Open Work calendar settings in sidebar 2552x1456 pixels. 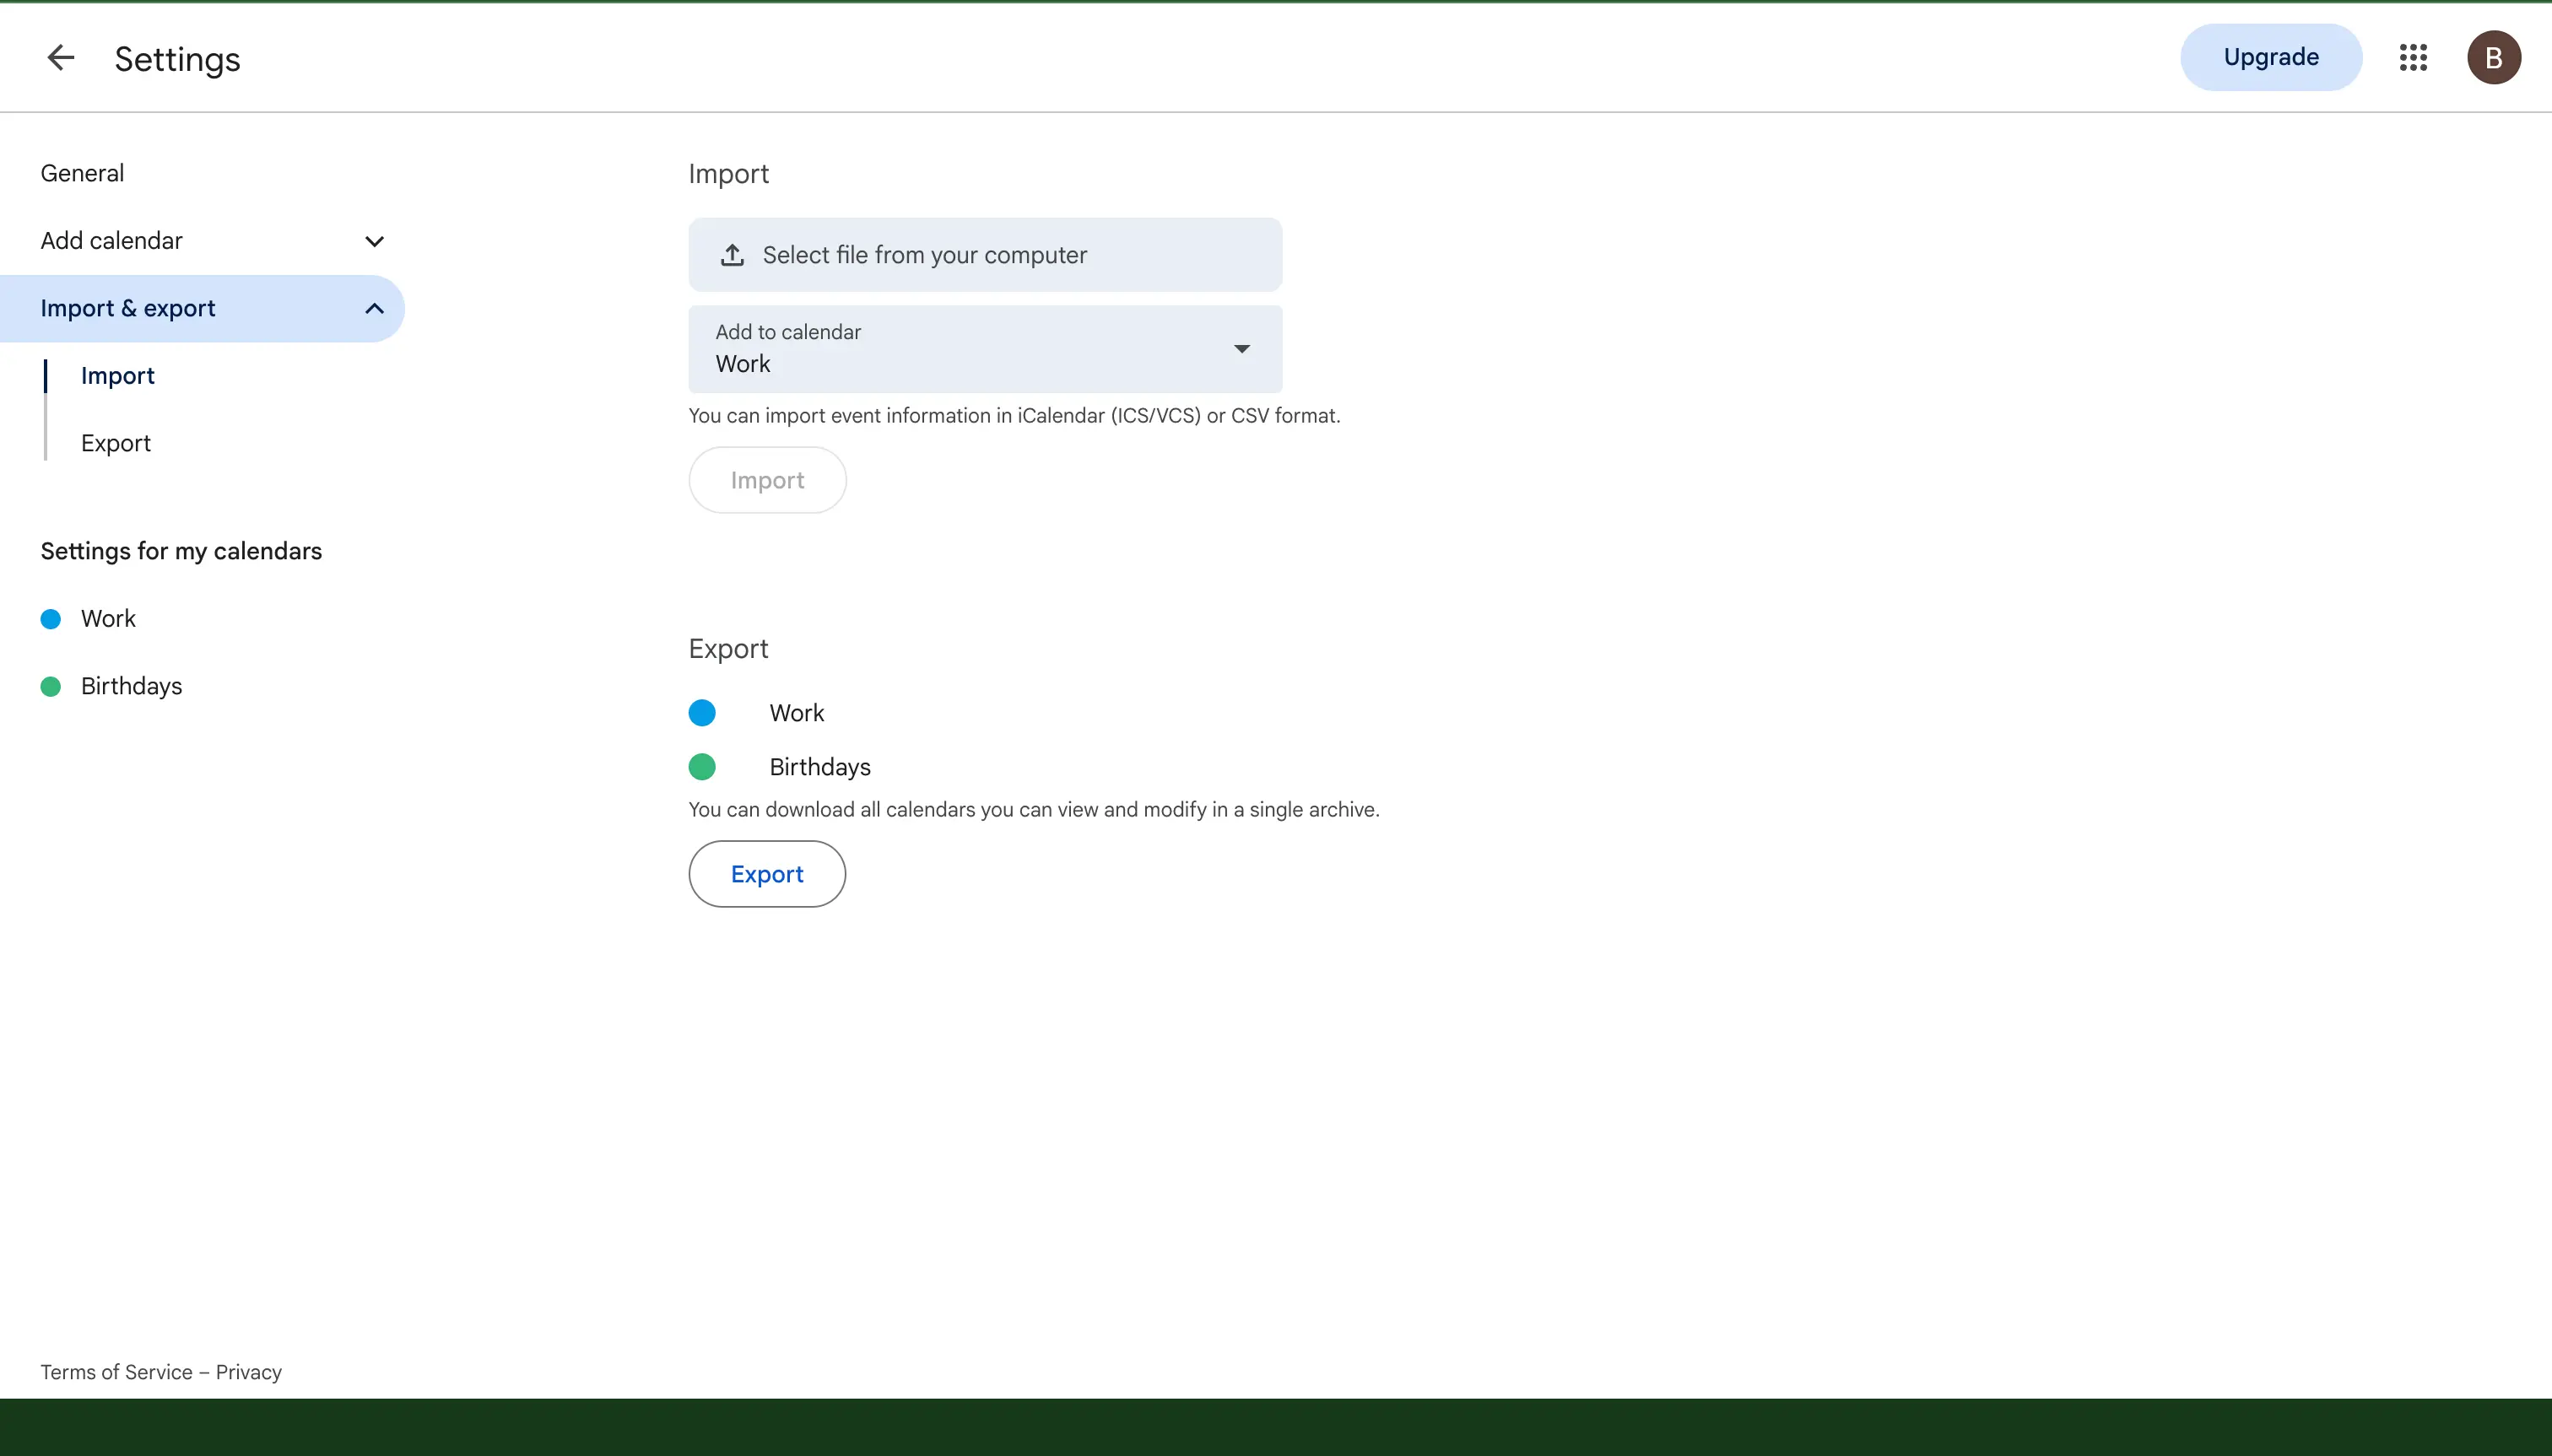[x=108, y=619]
